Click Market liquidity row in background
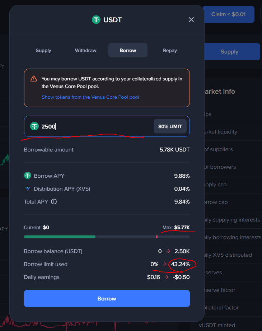Viewport: 262px width, 331px height. [x=221, y=132]
